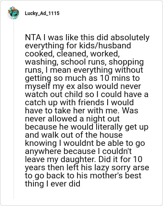Click the line 'watch out child so I could have a'

[x=86, y=94]
